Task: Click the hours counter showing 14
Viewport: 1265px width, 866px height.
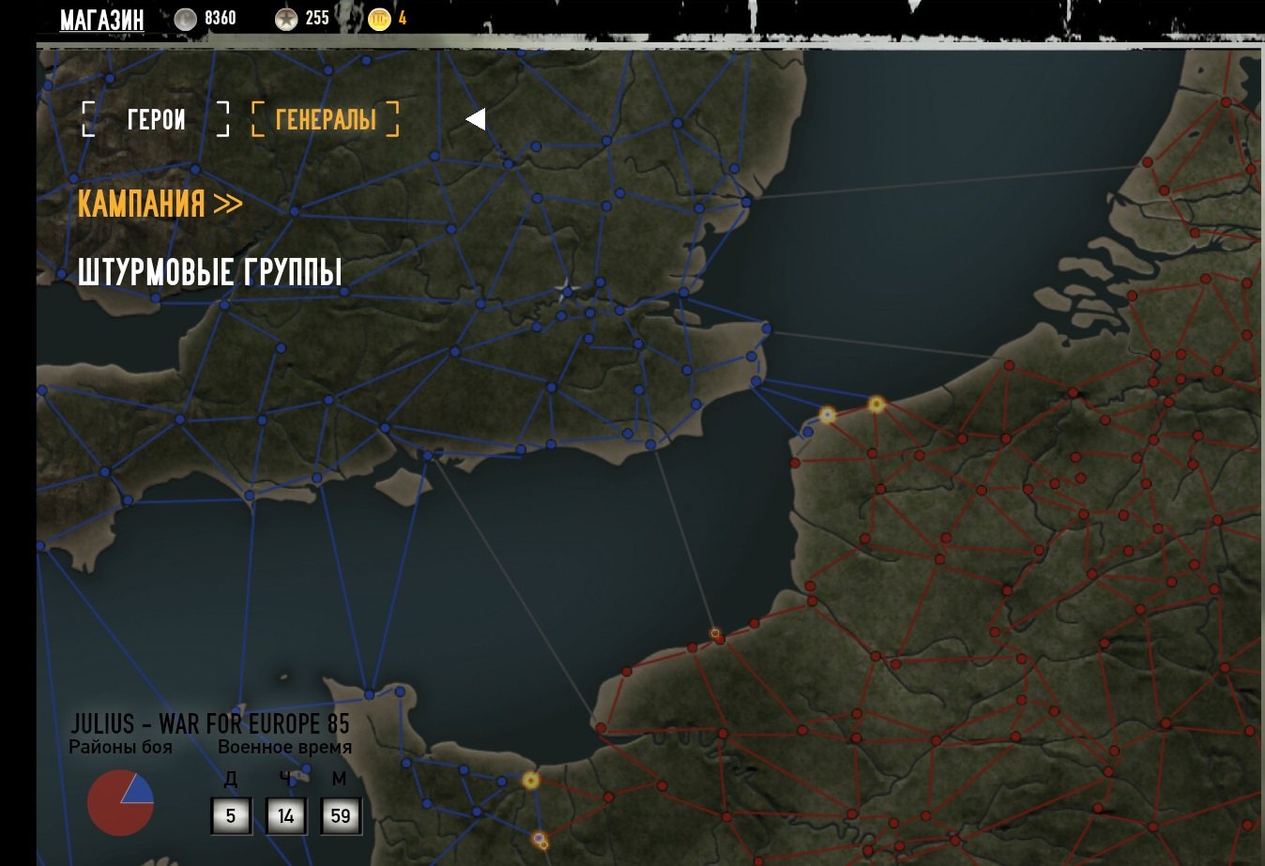Action: 286,816
